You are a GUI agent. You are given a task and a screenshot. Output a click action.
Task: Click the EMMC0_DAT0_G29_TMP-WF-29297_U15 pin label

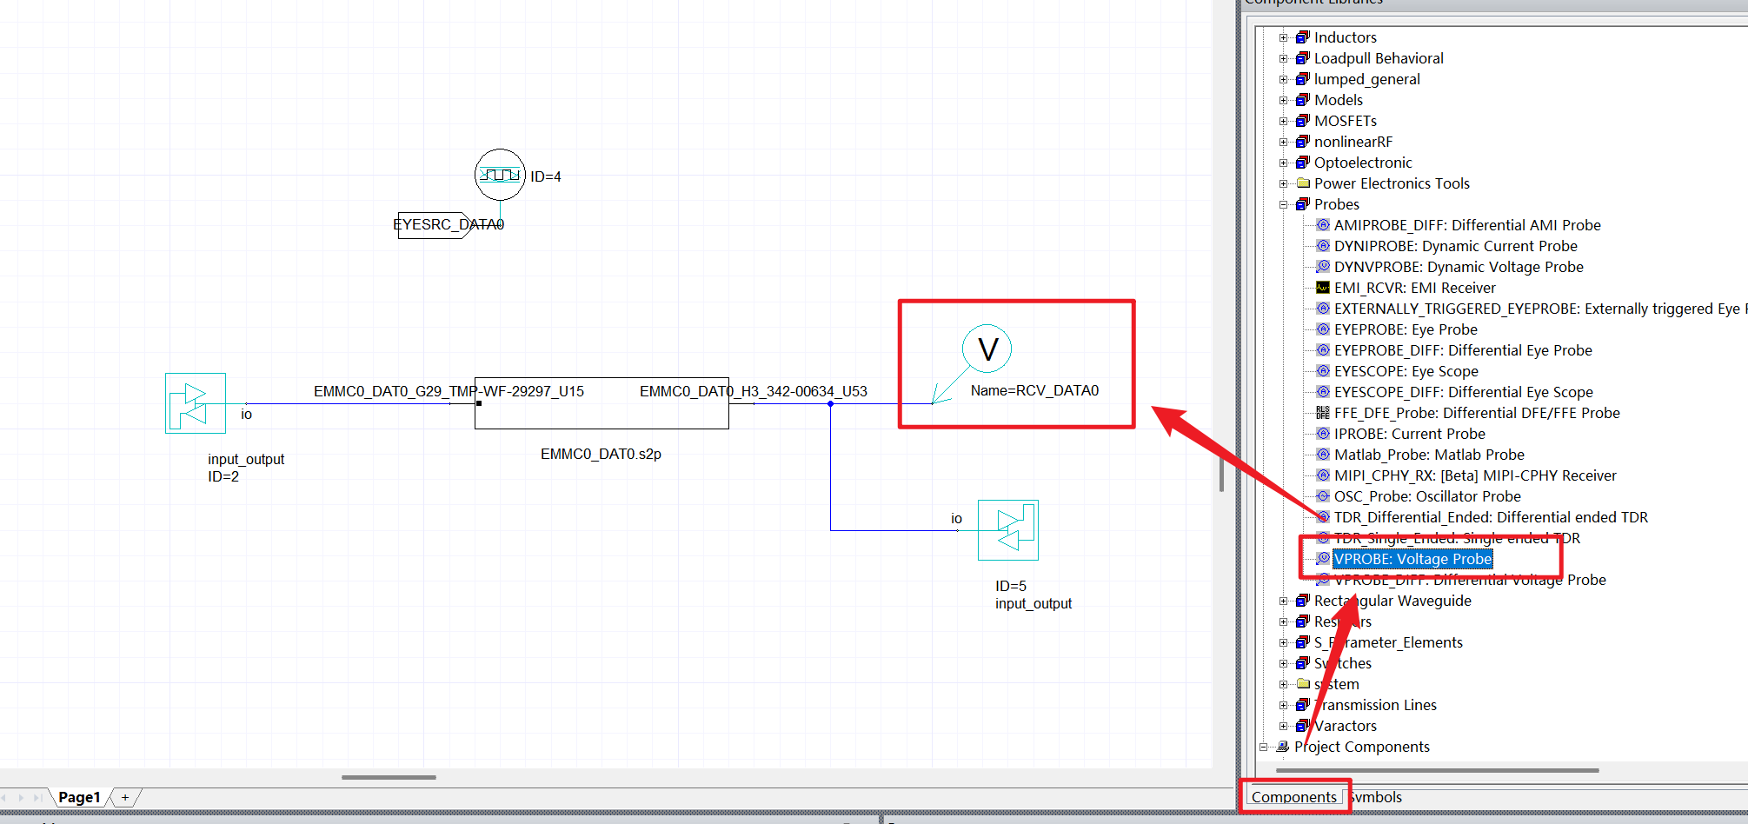coord(449,391)
